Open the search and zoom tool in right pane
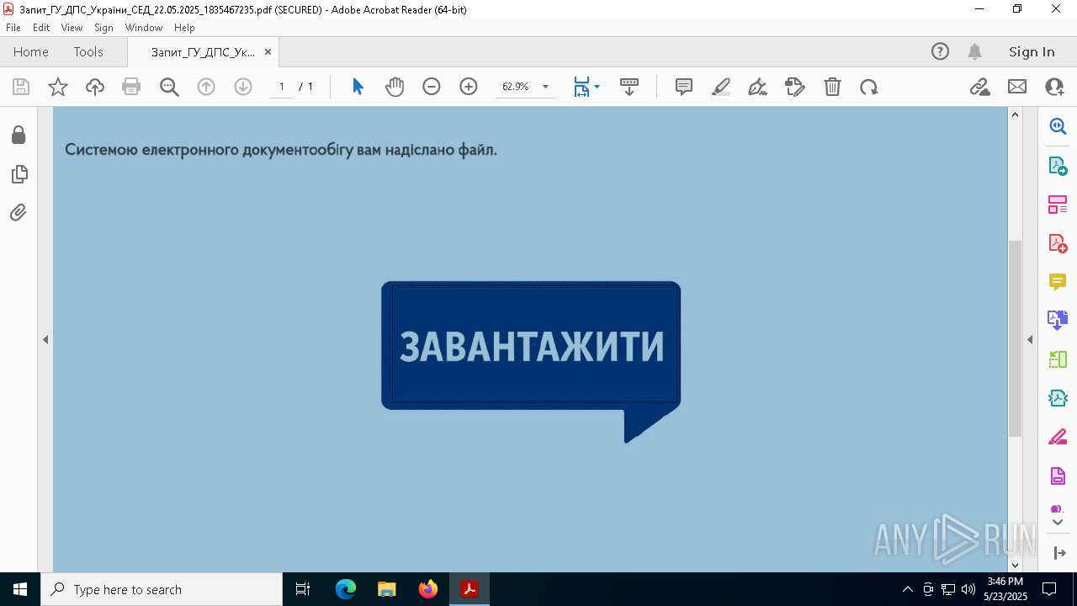Image resolution: width=1077 pixels, height=606 pixels. pos(1058,127)
